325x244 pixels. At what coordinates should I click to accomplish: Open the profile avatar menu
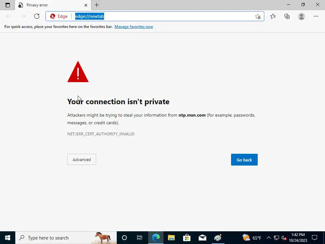(302, 16)
